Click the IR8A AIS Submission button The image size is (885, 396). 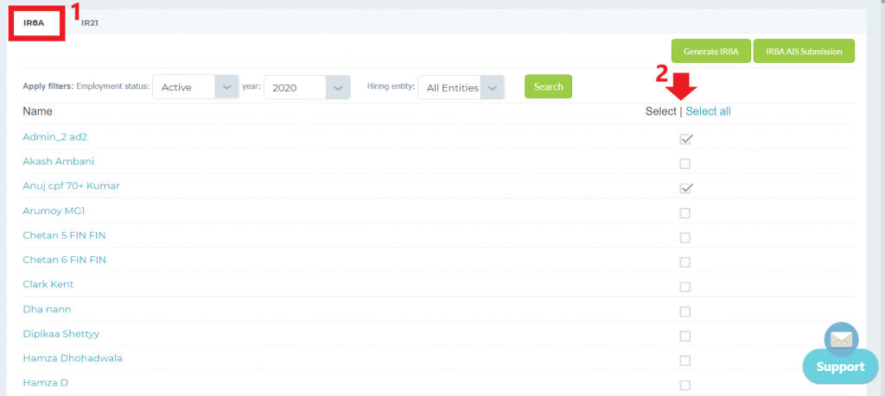804,52
